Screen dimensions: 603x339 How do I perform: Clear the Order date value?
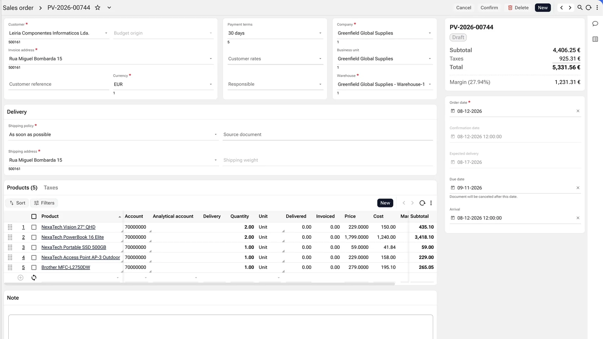pyautogui.click(x=578, y=111)
